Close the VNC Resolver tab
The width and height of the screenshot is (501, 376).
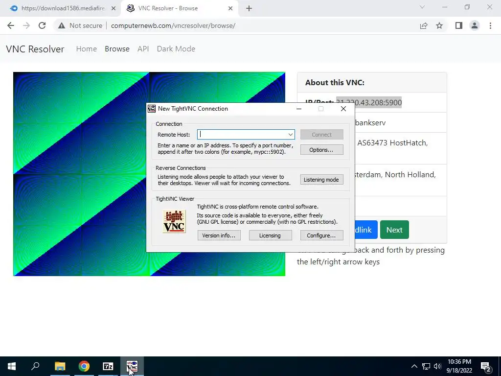pos(230,9)
